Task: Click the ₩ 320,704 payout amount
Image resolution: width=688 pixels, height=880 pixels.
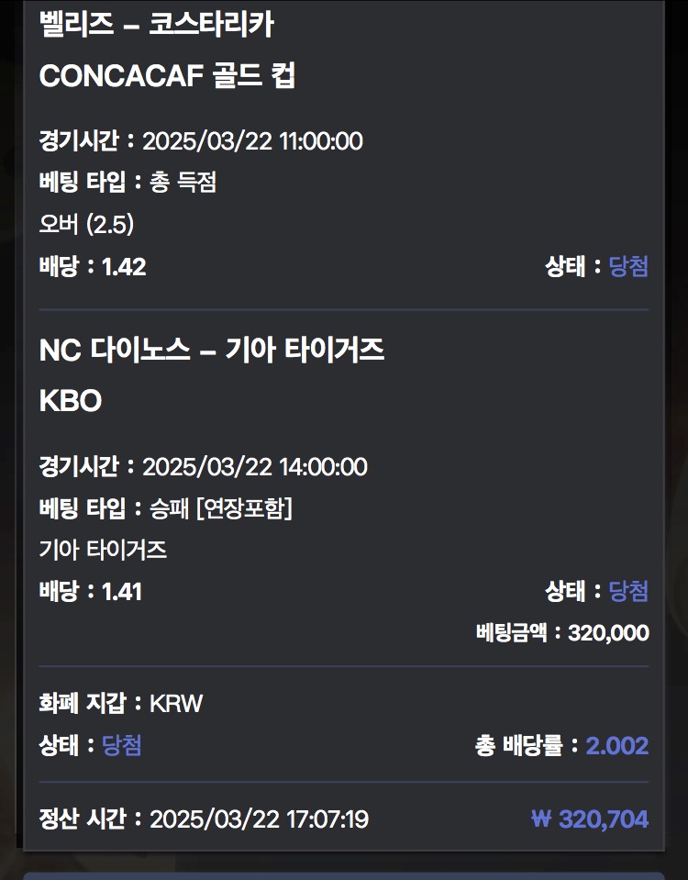Action: [590, 819]
